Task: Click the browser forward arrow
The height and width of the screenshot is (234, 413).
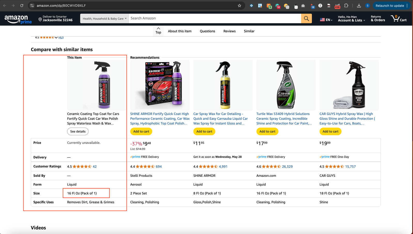Action: pos(13,5)
